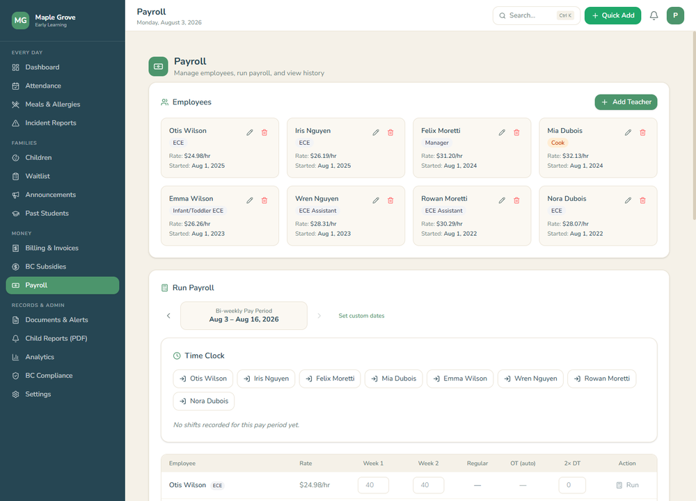The height and width of the screenshot is (501, 696).
Task: Clock in Mia Dubois
Action: (x=394, y=379)
